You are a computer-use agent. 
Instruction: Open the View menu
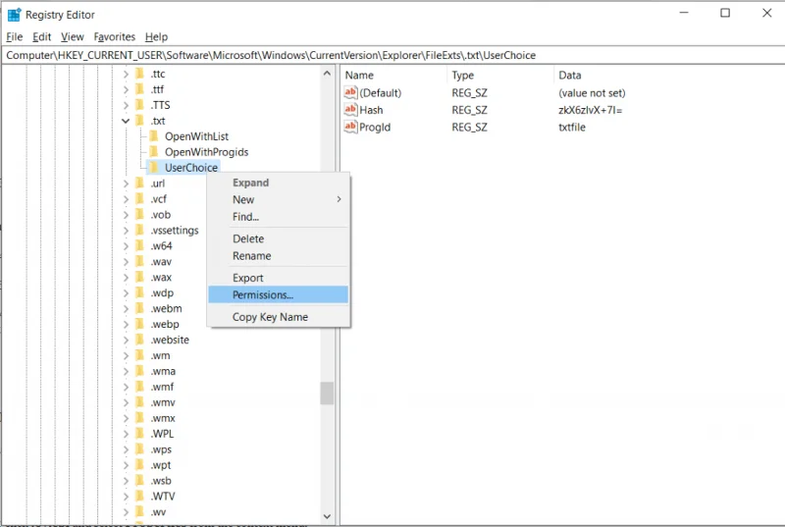pos(72,36)
